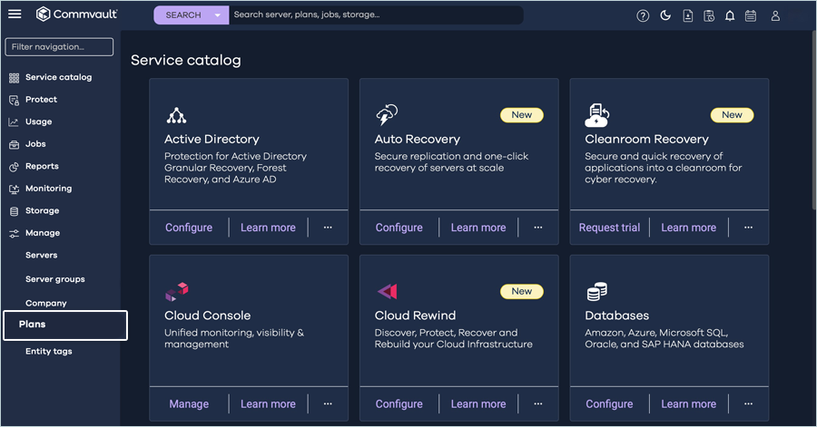Click Request trial for Cleanroom Recovery
Image resolution: width=817 pixels, height=427 pixels.
tap(609, 228)
